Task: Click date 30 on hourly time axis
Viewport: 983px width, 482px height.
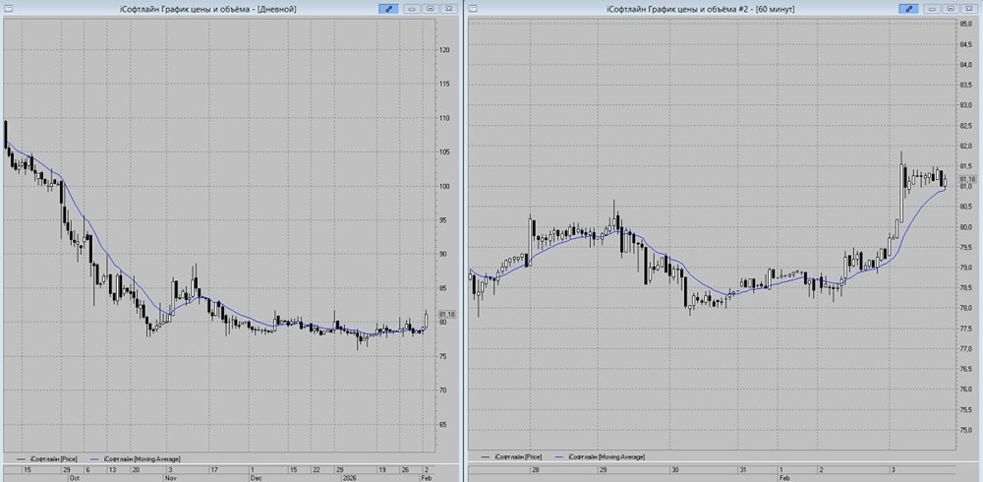Action: click(x=674, y=469)
